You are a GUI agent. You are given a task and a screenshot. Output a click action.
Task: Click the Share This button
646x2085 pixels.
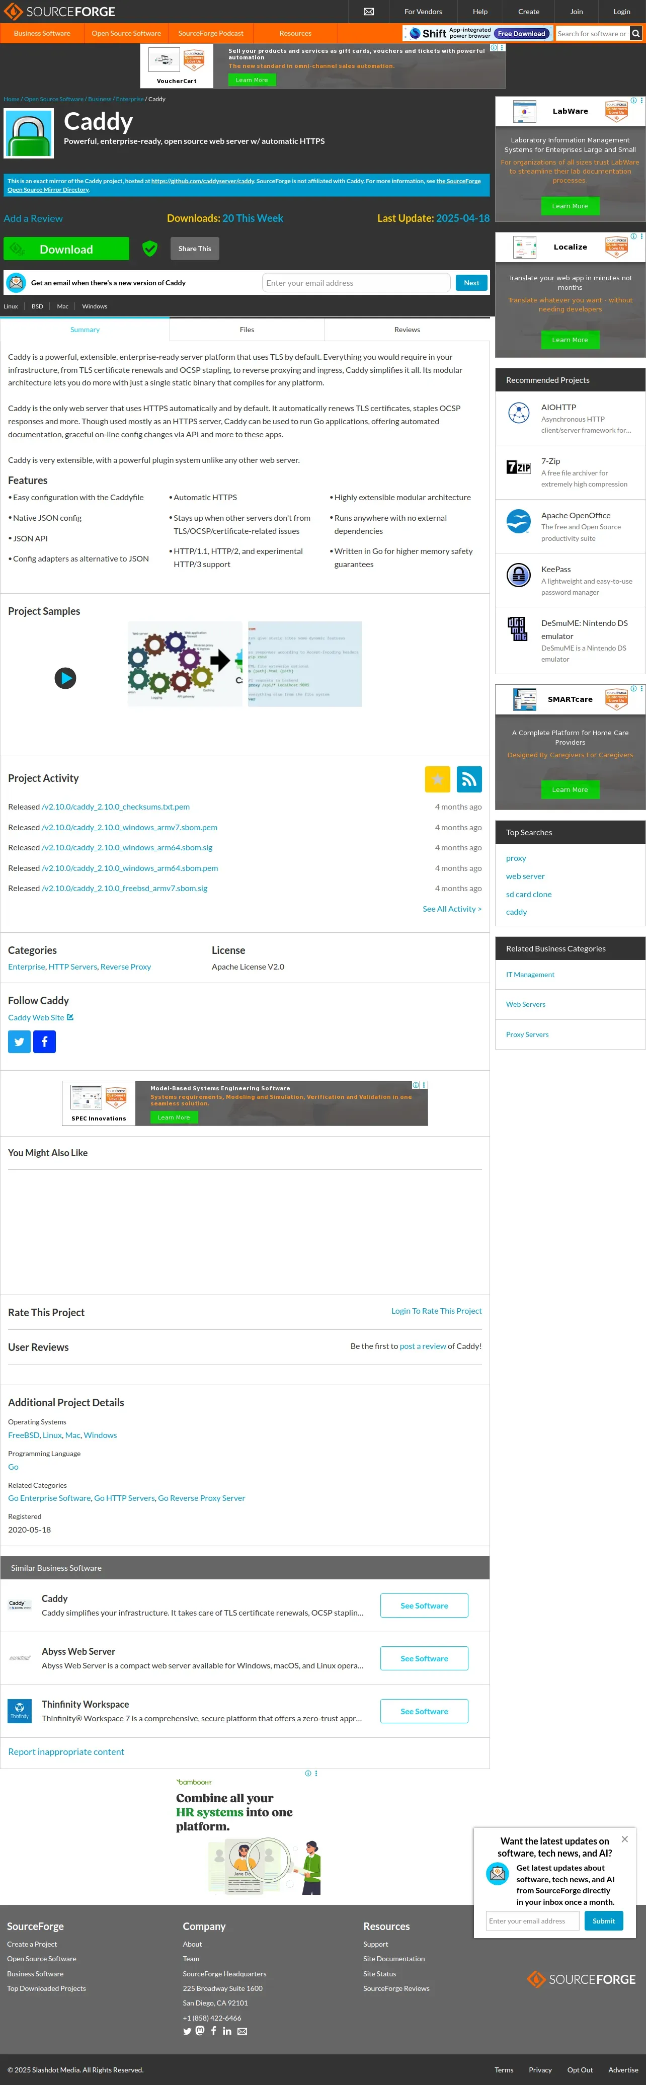point(194,249)
